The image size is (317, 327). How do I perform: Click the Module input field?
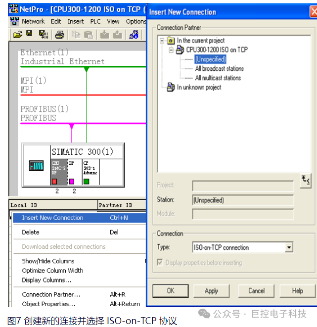[243, 214]
